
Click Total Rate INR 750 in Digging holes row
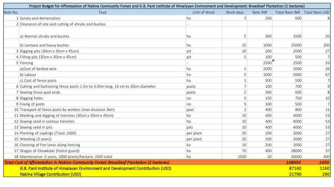pyautogui.click(x=298, y=98)
